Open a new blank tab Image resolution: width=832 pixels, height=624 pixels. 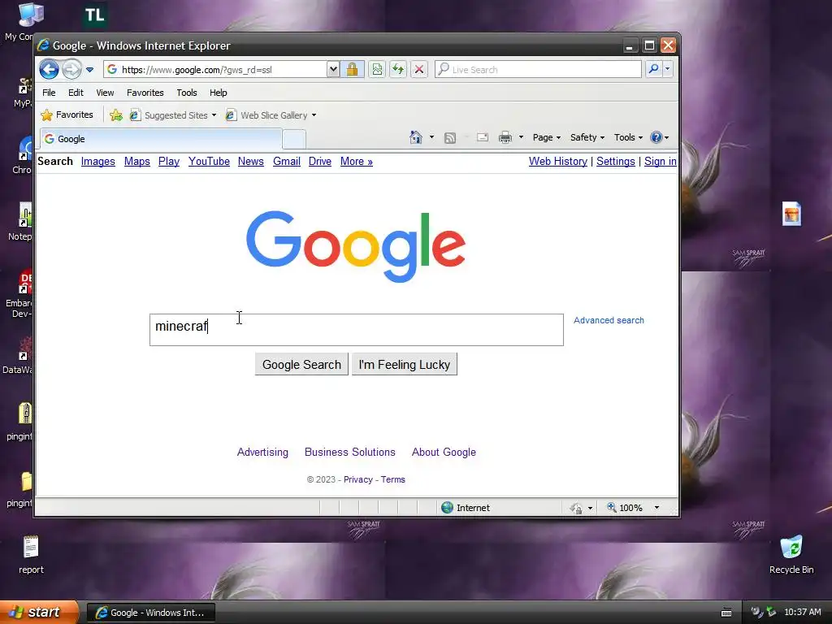coord(293,140)
